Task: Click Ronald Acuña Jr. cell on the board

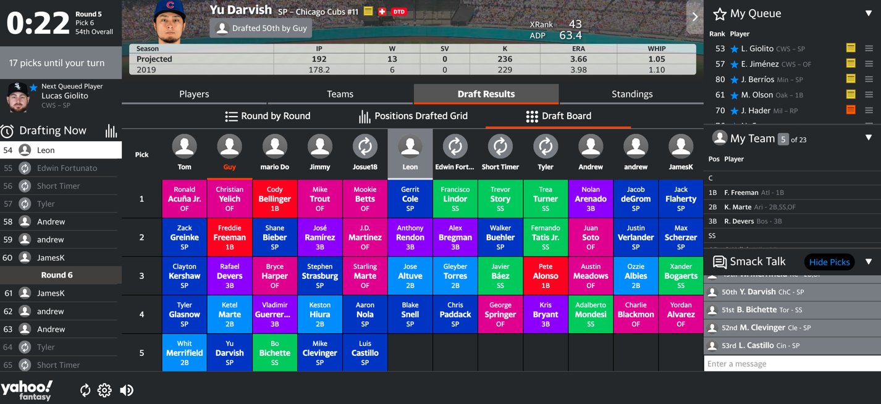Action: 184,199
